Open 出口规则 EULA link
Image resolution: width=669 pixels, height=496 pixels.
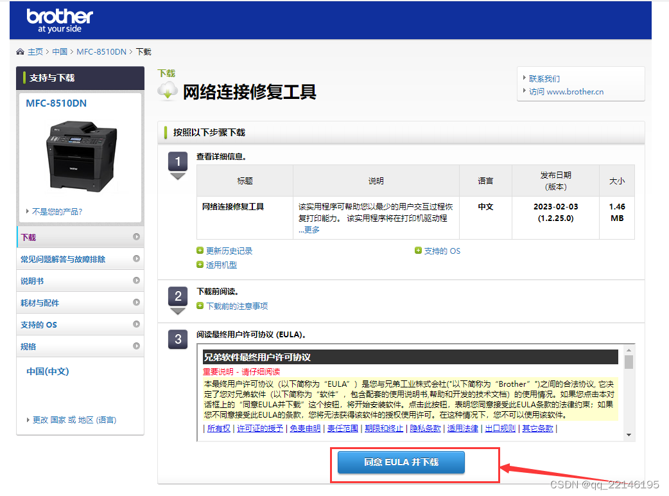500,429
